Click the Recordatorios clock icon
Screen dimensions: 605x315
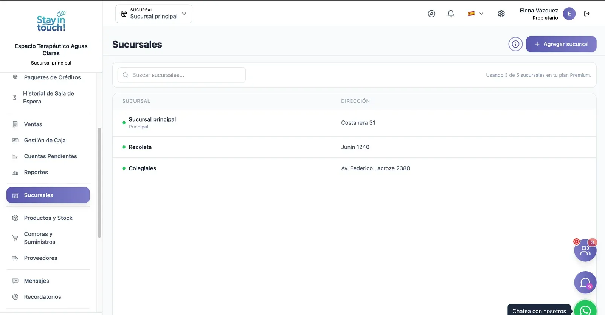[x=15, y=297]
